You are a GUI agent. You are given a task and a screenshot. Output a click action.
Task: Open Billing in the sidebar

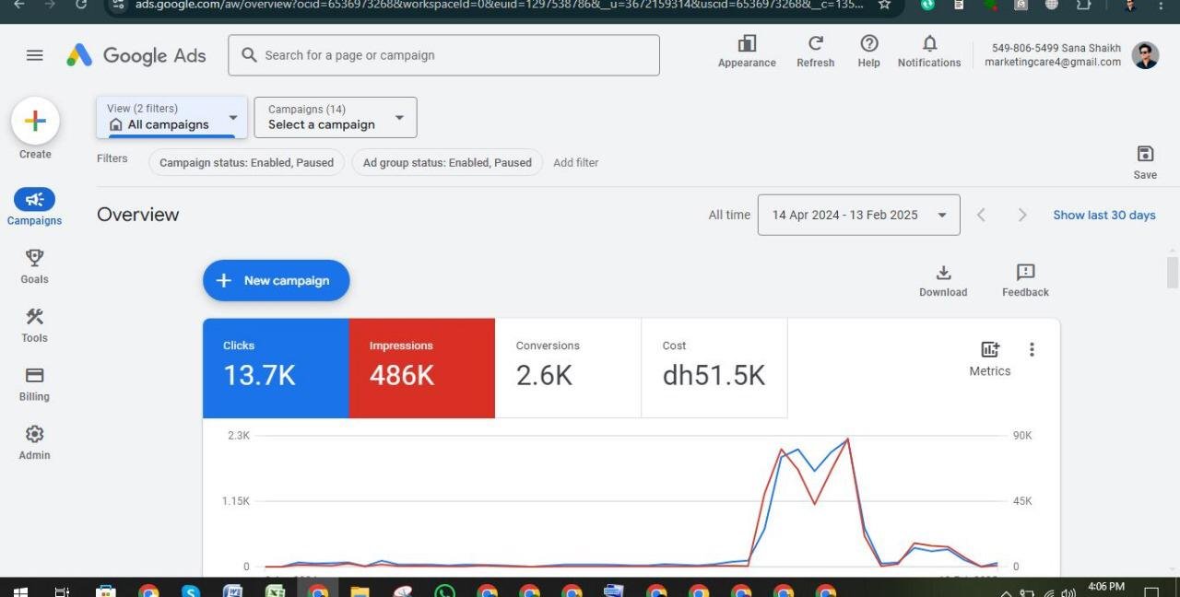(x=34, y=384)
